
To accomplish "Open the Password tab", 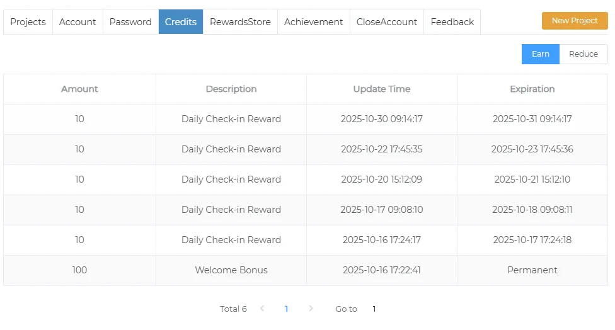I will tap(130, 22).
